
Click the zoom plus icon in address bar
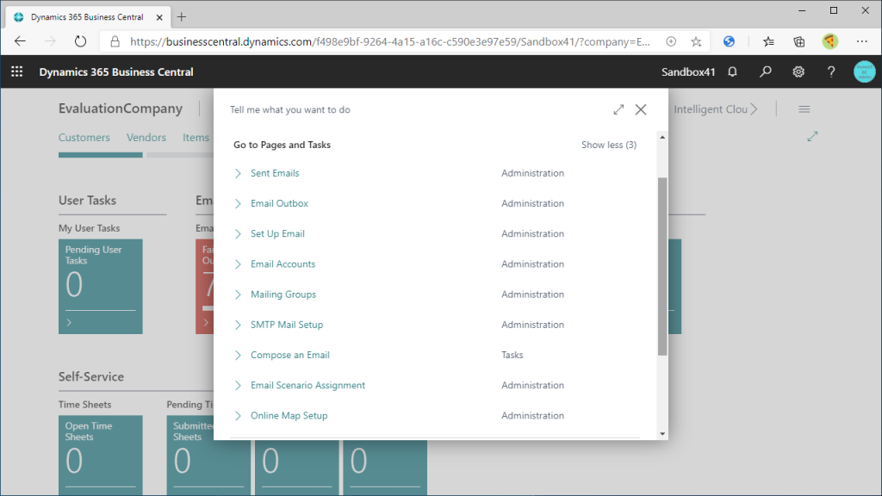pos(671,41)
